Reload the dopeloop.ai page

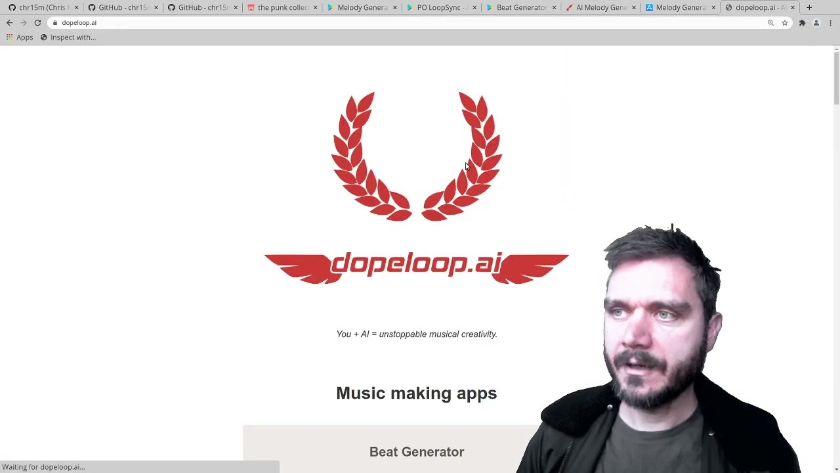[37, 22]
